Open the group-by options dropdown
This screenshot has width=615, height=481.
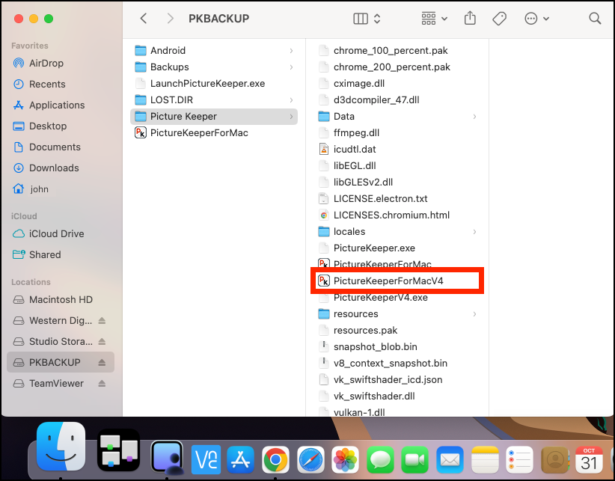coord(435,19)
